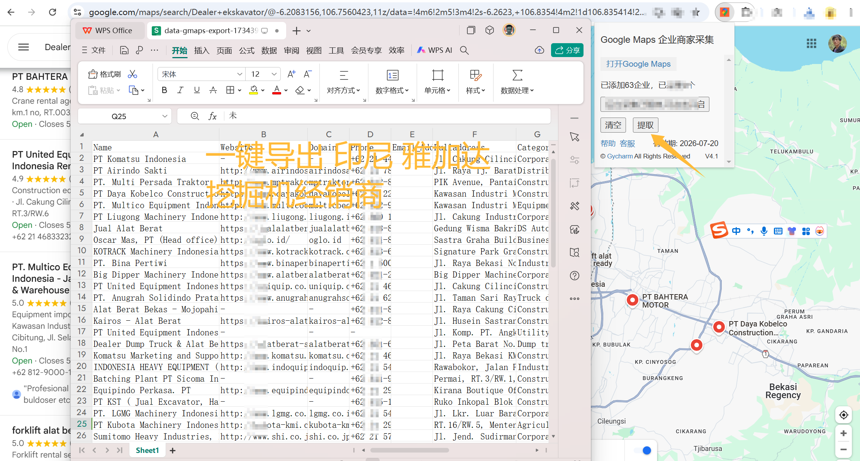The image size is (860, 461).
Task: Toggle strikethrough text formatting icon
Action: click(213, 90)
